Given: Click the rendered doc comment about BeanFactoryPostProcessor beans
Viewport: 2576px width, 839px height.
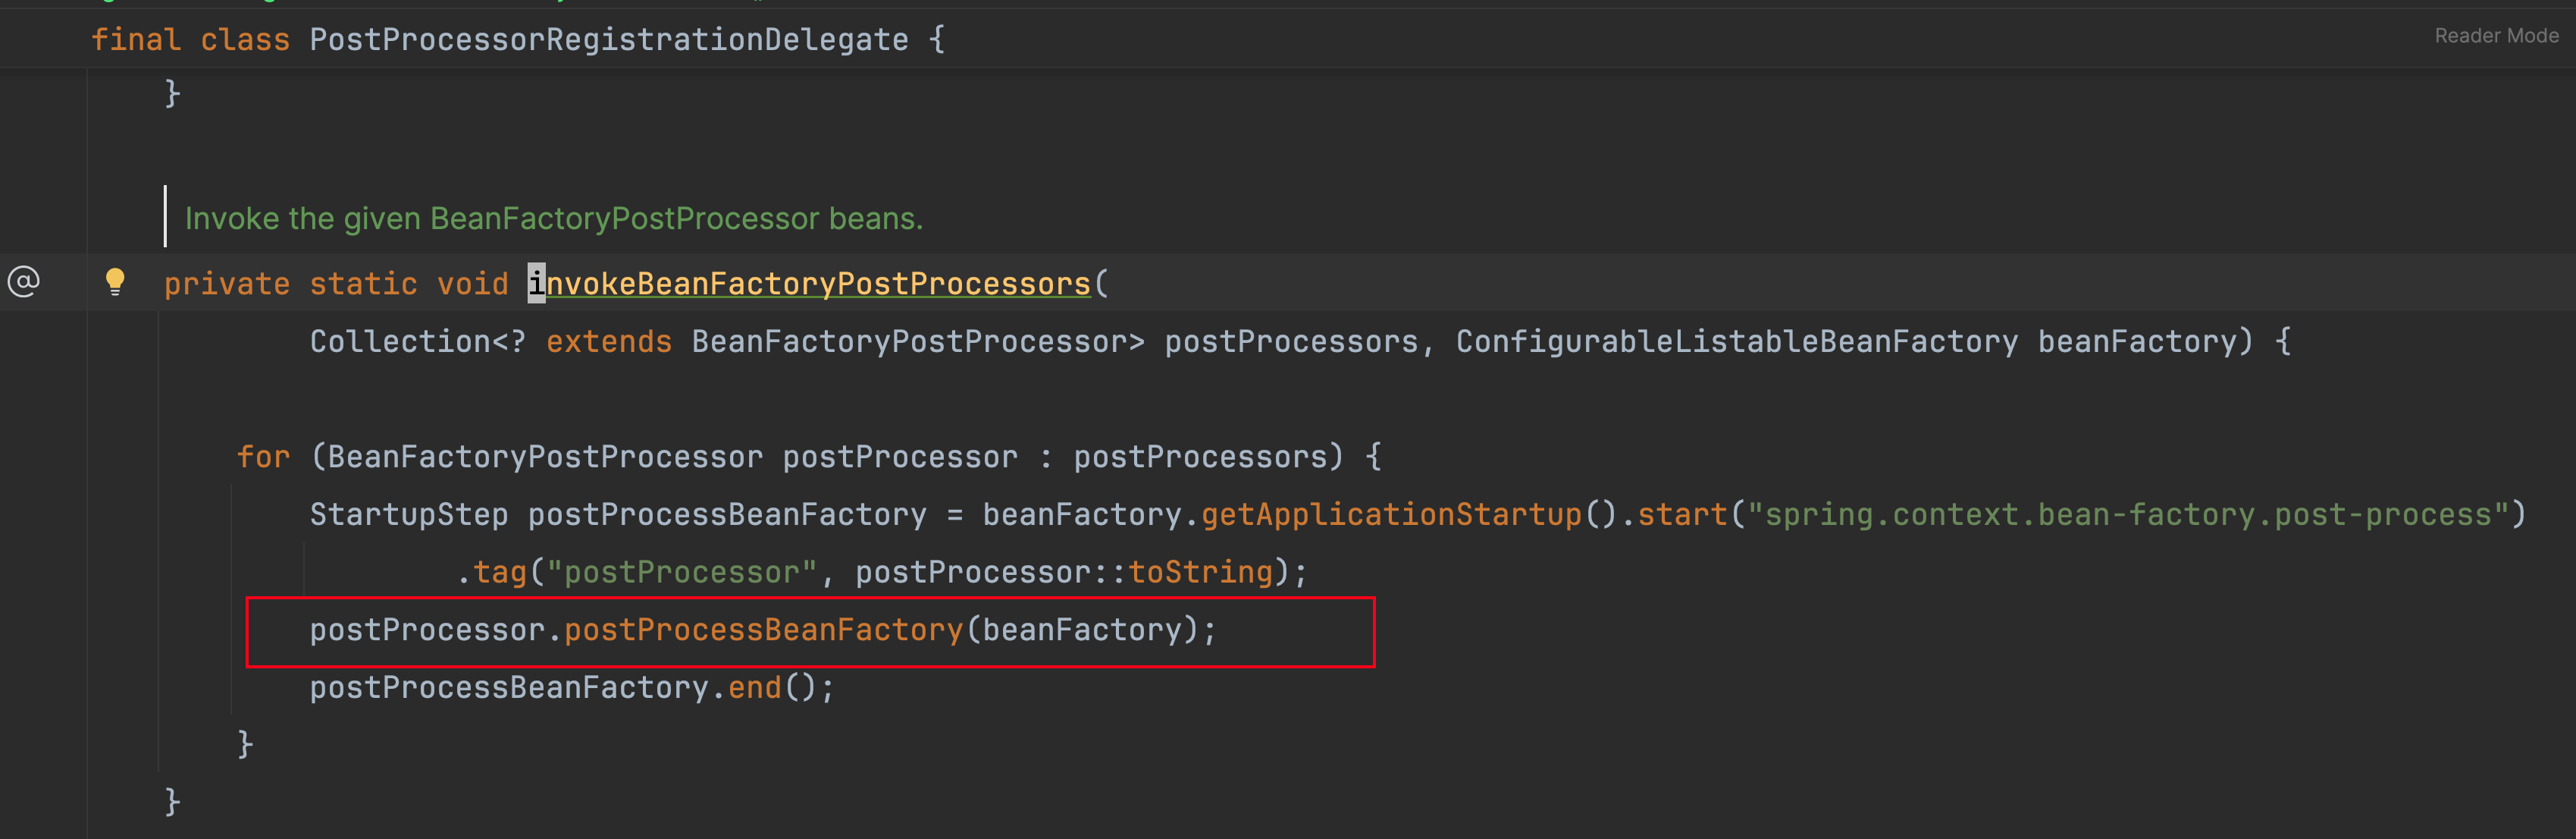Looking at the screenshot, I should (x=553, y=218).
